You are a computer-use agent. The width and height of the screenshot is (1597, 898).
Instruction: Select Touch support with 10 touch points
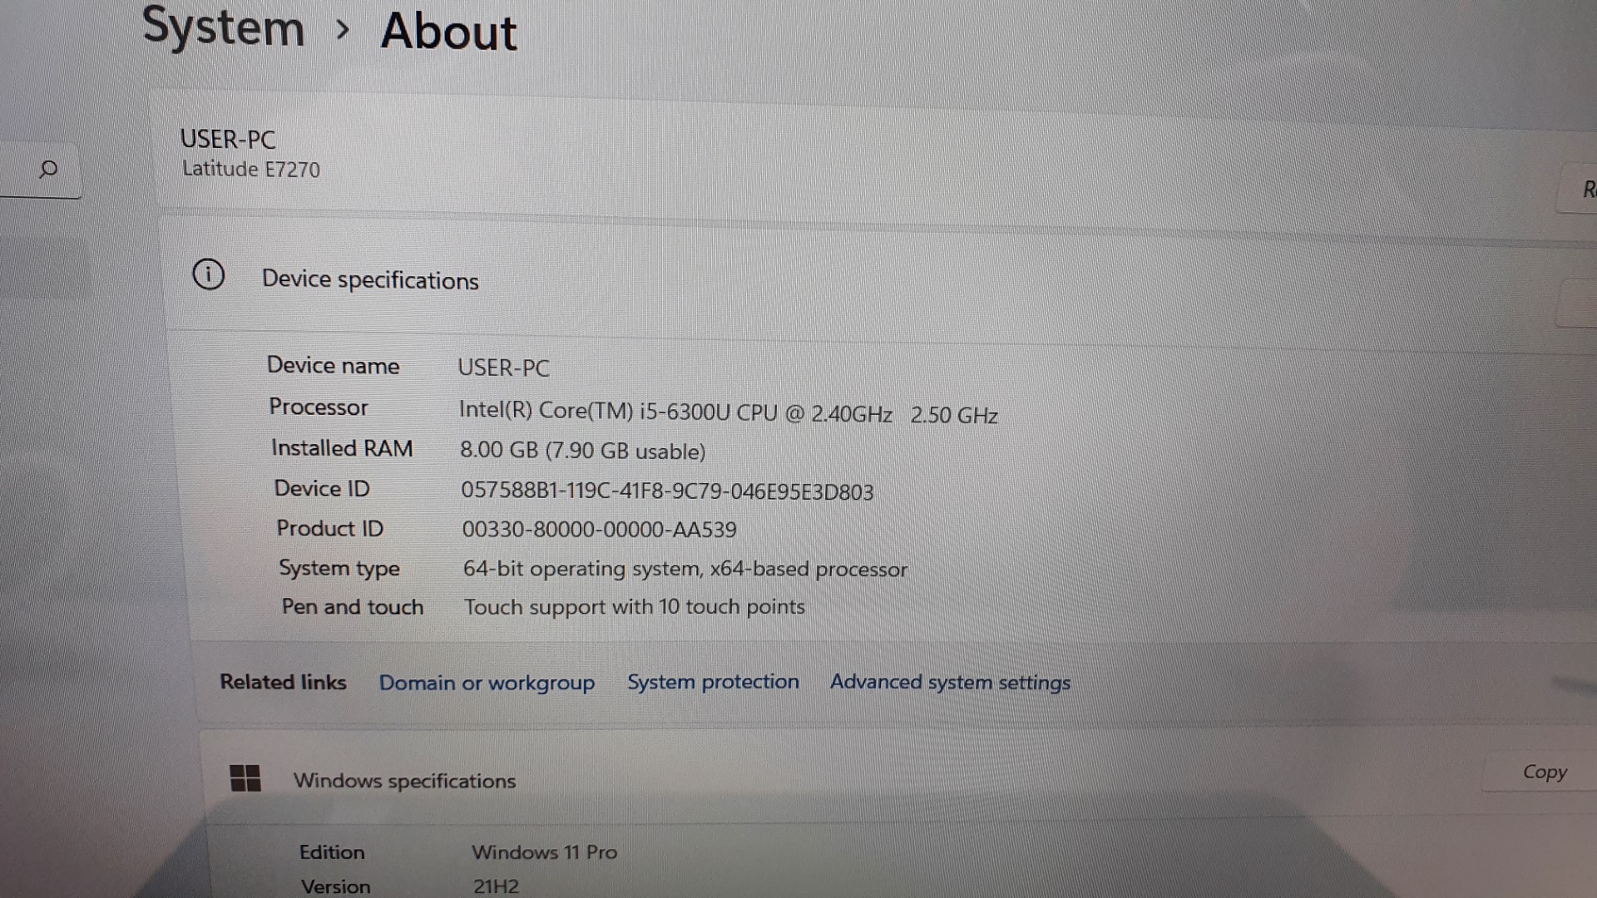(635, 607)
